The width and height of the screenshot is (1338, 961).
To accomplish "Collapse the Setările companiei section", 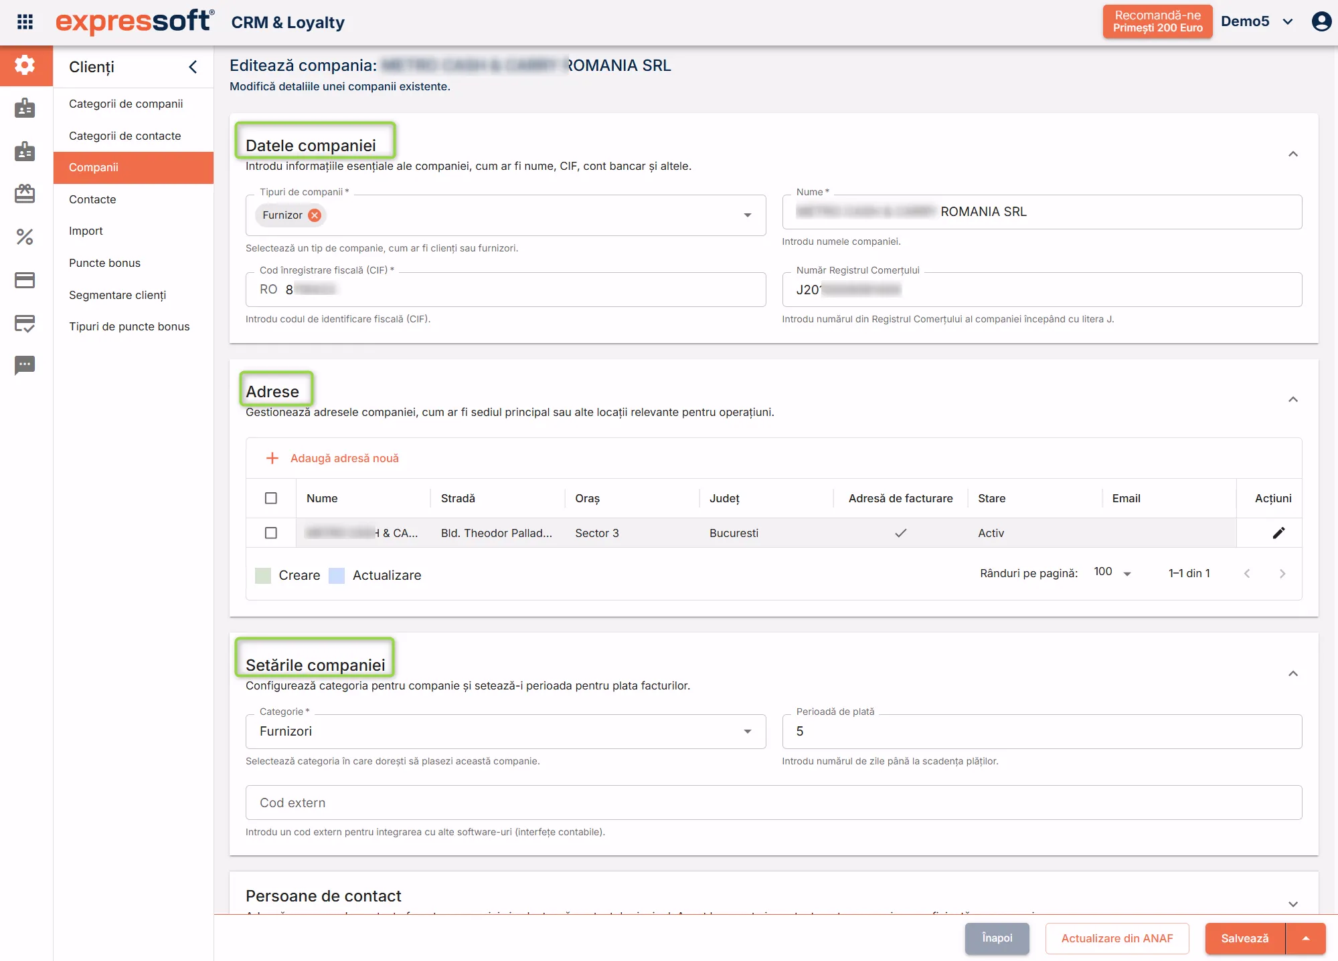I will point(1293,673).
